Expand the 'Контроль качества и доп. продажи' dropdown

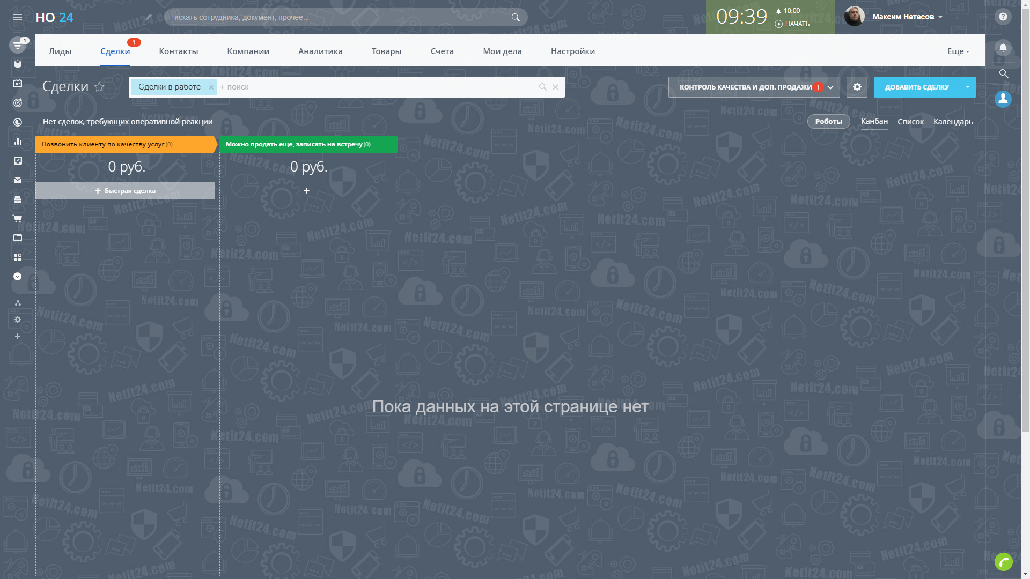coord(830,87)
